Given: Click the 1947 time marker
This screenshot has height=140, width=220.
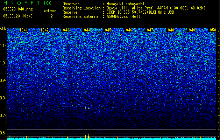Looking at the screenshot, I should tap(149, 30).
